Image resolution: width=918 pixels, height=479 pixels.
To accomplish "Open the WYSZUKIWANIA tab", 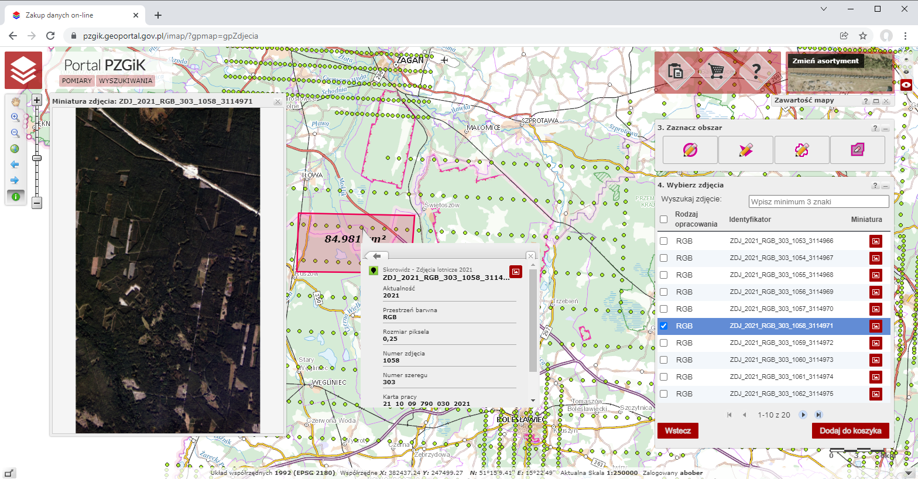I will (x=125, y=81).
